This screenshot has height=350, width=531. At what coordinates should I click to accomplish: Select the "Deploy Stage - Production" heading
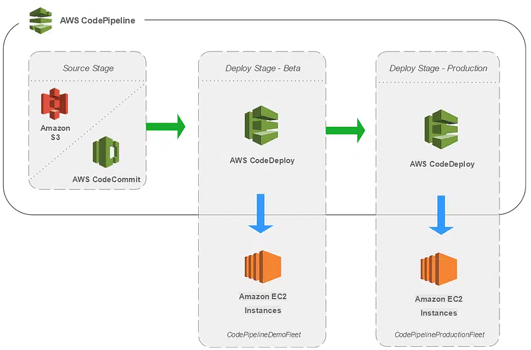pyautogui.click(x=438, y=68)
